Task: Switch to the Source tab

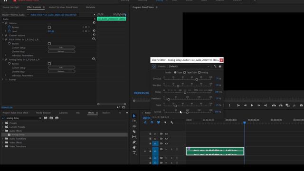Action: pyautogui.click(x=11, y=7)
